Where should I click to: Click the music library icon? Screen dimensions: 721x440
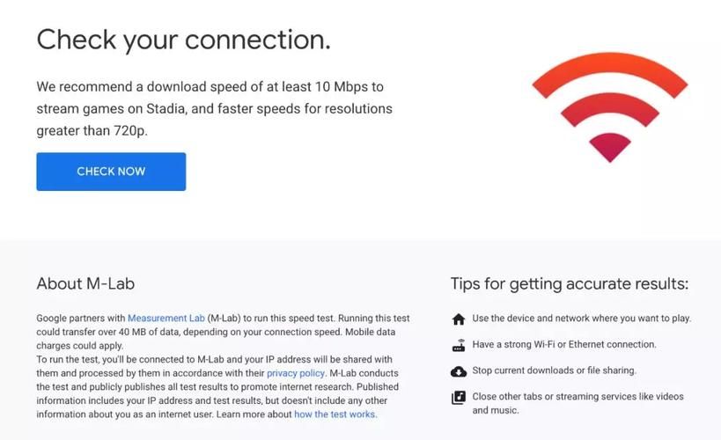(458, 398)
